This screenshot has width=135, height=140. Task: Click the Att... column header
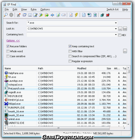click(117, 69)
